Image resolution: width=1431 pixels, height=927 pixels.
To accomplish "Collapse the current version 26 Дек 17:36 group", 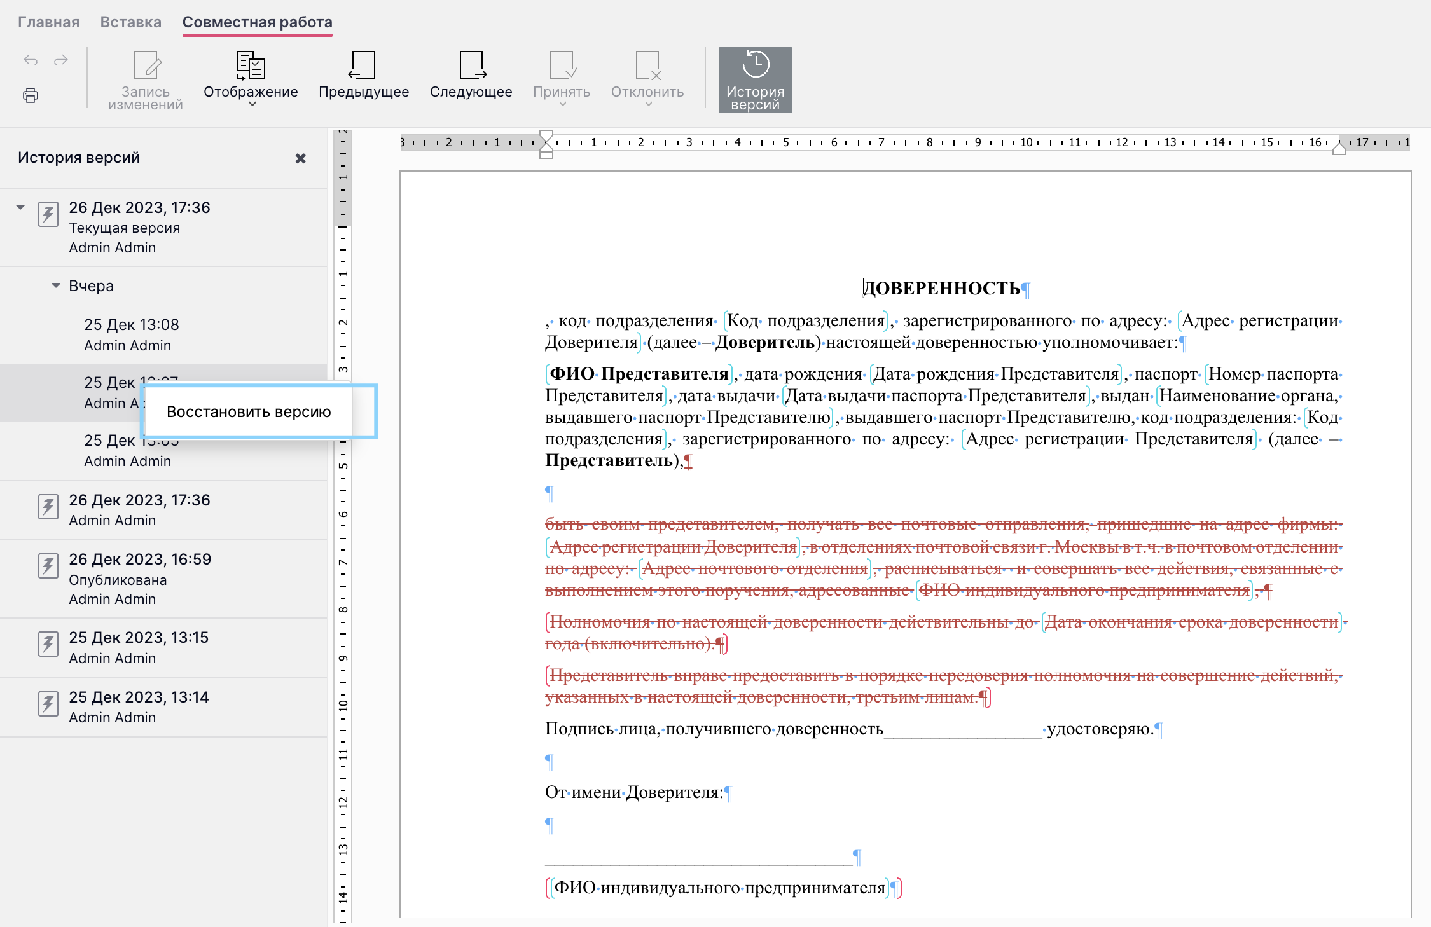I will click(x=20, y=207).
